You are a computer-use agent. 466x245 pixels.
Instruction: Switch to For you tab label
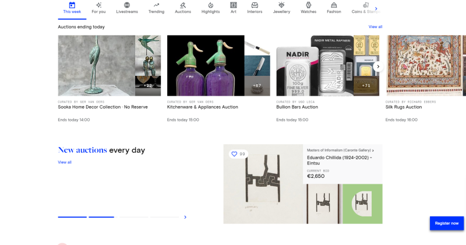(98, 12)
